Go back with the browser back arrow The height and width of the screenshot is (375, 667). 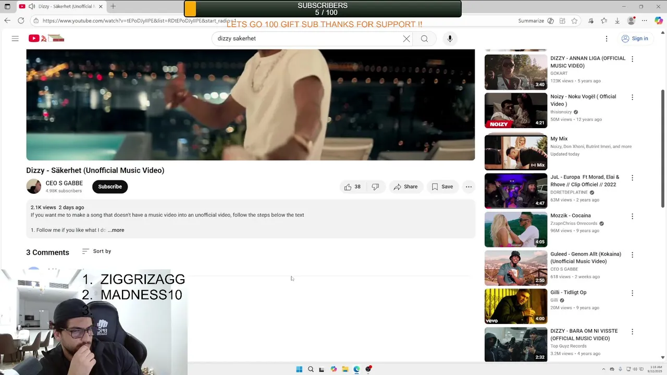[x=7, y=21]
